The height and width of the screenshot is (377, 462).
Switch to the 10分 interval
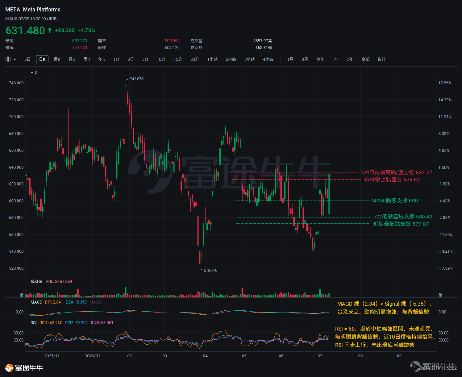tap(161, 59)
